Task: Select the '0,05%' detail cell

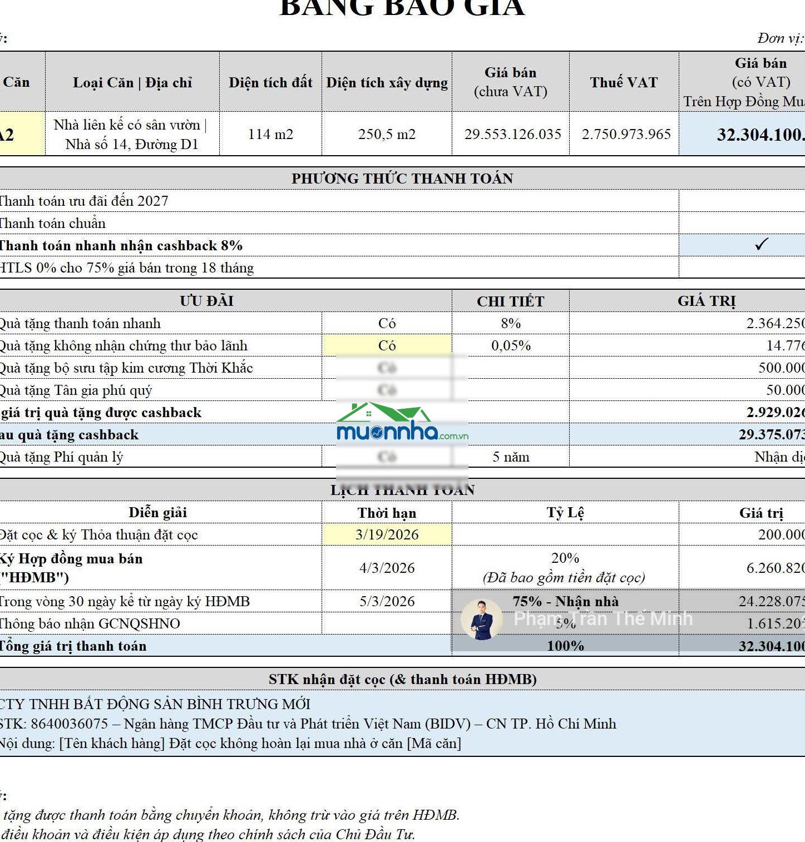Action: pos(510,345)
